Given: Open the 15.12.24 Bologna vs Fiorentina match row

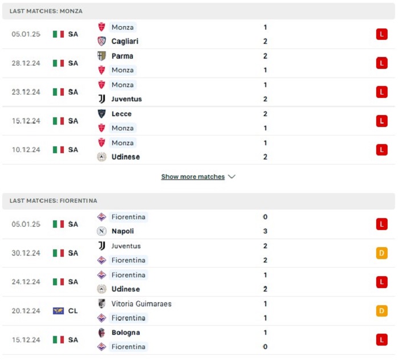Looking at the screenshot, I should 198,340.
